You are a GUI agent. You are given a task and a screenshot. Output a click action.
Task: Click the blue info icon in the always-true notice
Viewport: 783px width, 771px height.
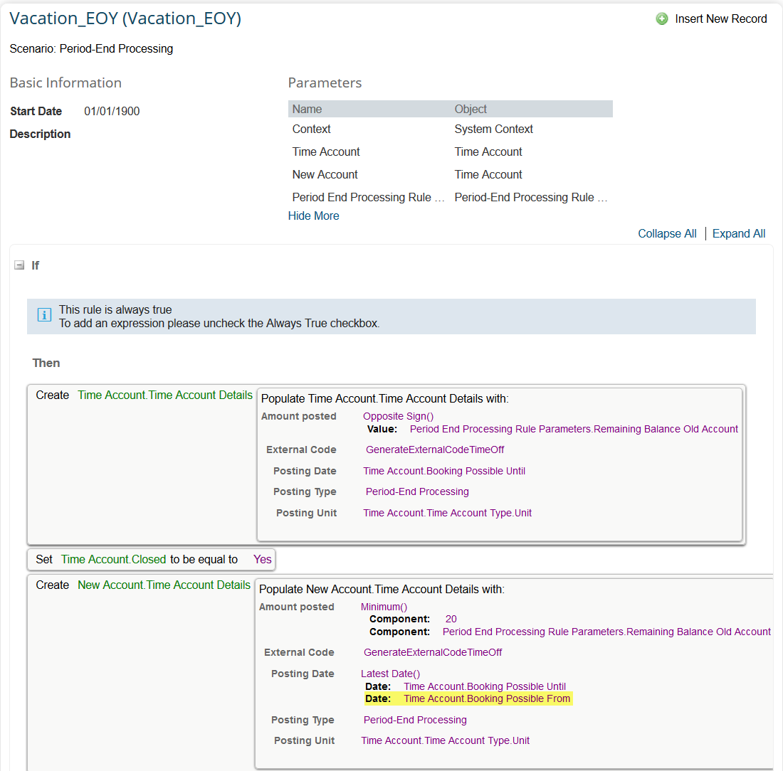tap(44, 315)
